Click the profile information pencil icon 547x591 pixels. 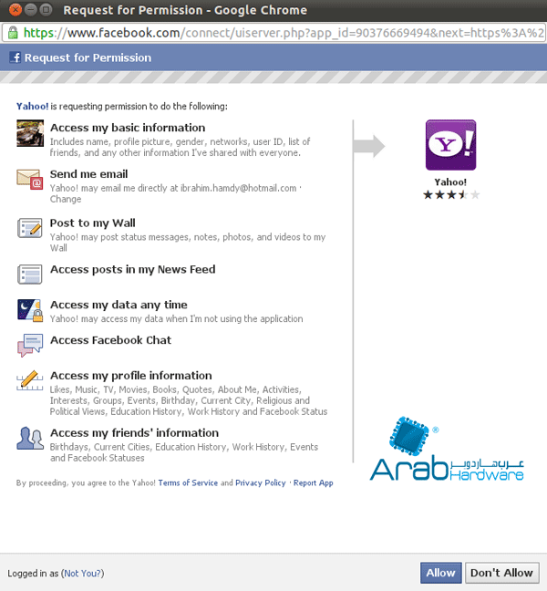(30, 380)
